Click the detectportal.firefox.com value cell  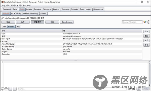102,36
